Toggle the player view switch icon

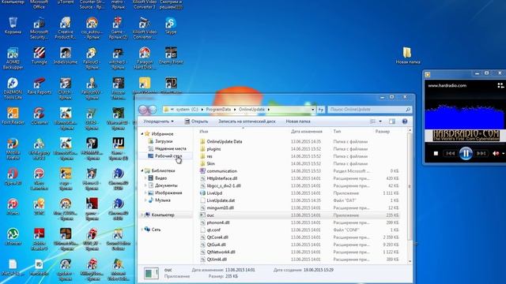coord(500,85)
